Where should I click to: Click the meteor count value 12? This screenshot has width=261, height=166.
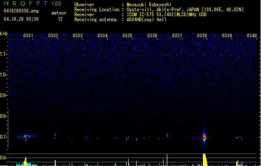point(61,19)
